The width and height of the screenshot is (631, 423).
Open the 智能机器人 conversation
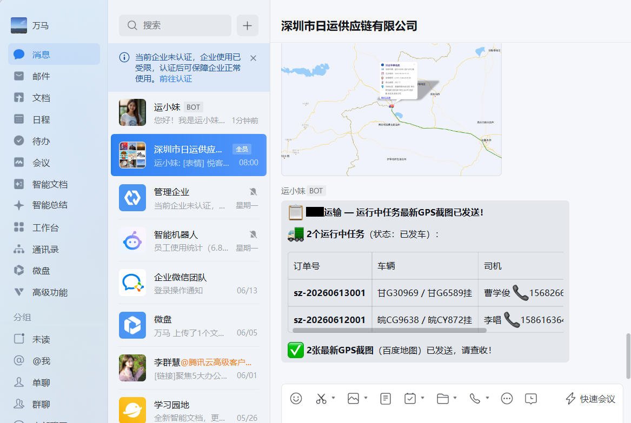pyautogui.click(x=189, y=240)
